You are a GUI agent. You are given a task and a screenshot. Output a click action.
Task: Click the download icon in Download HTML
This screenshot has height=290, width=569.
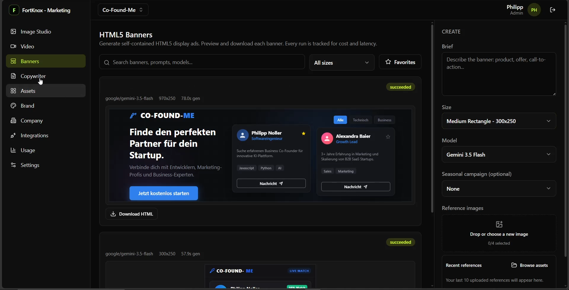[113, 214]
